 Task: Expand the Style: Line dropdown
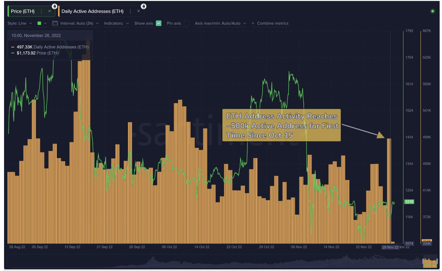click(x=20, y=23)
